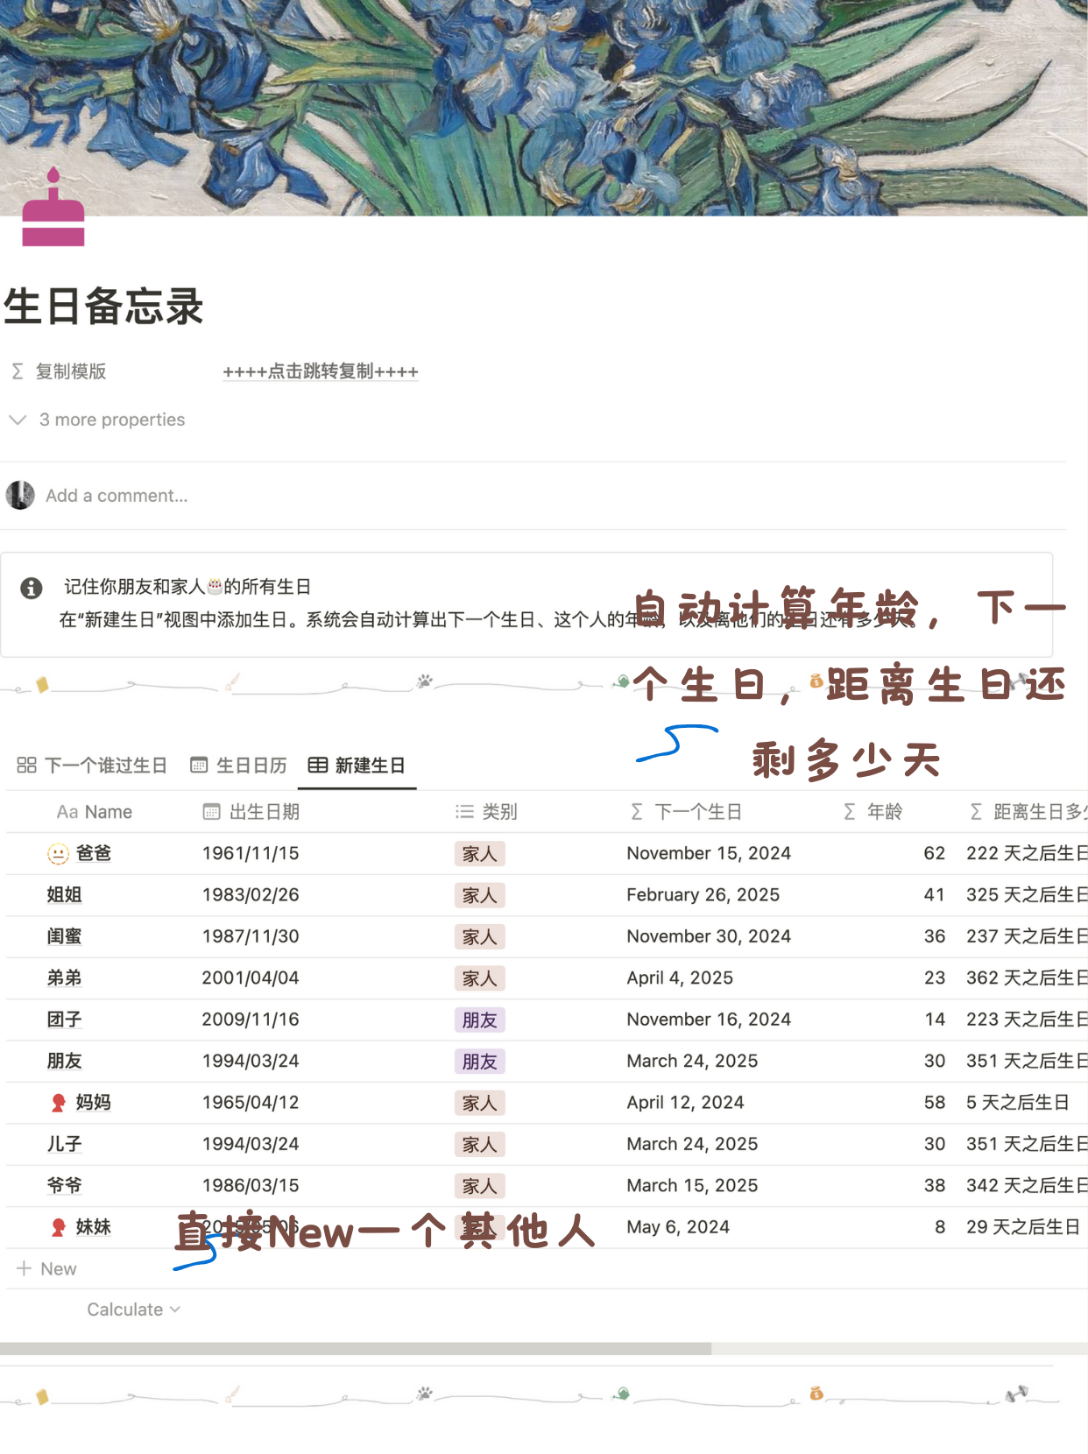The width and height of the screenshot is (1088, 1454).
Task: Open the Calculate dropdown below the table
Action: coord(133,1309)
